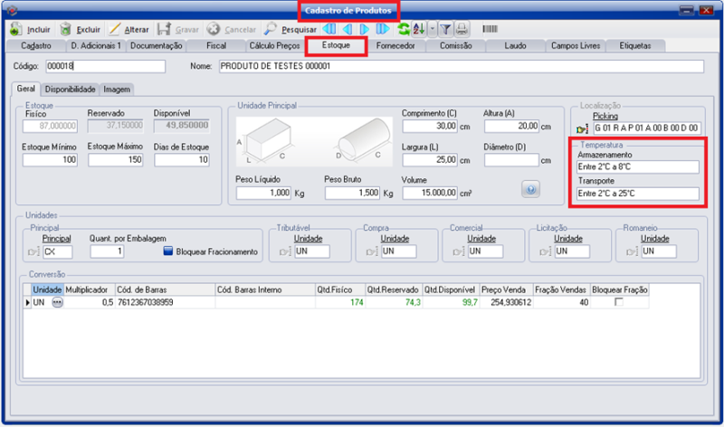Click the Excluir trash icon
The height and width of the screenshot is (427, 724).
click(x=66, y=29)
